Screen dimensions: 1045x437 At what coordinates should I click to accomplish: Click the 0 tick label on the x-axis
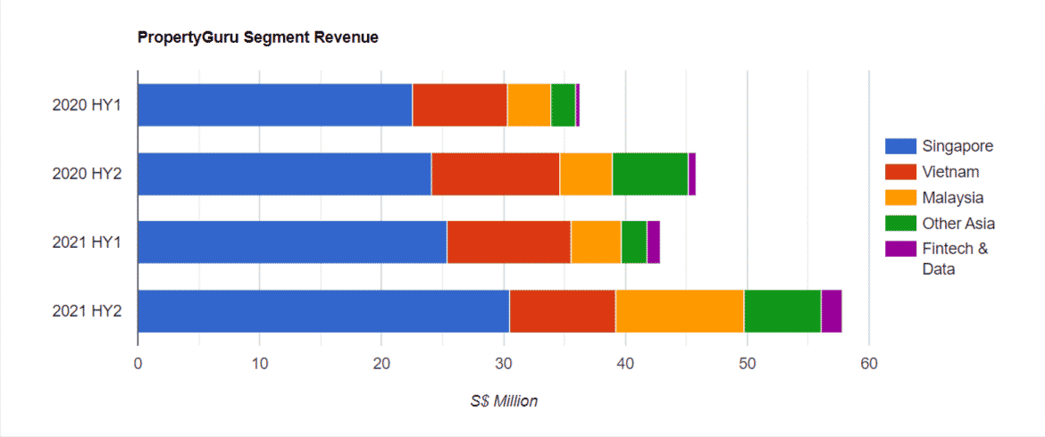point(138,363)
